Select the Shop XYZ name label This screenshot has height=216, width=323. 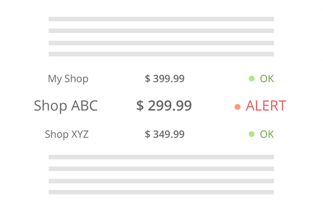(x=67, y=134)
